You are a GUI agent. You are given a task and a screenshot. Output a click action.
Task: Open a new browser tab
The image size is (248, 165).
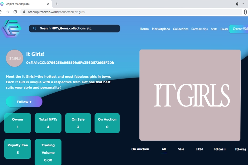57,4
